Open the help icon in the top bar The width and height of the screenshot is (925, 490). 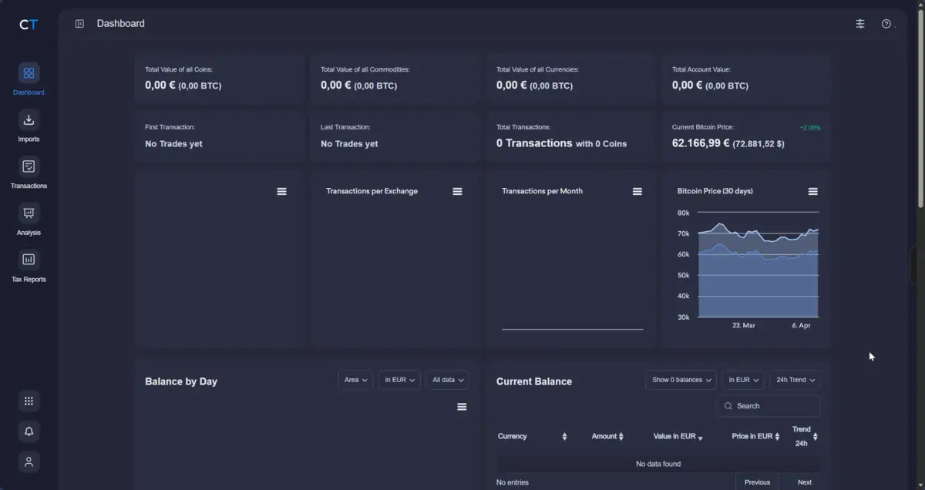[x=886, y=23]
